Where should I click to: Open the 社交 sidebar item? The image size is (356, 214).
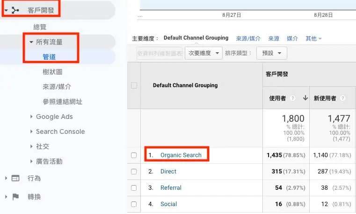[x=43, y=146]
